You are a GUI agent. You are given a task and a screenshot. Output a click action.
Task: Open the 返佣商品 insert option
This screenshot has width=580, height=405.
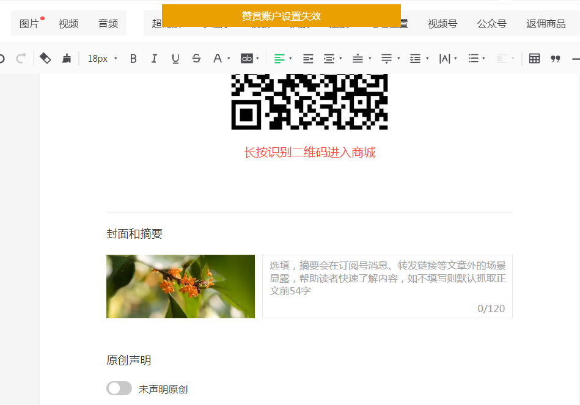(546, 24)
